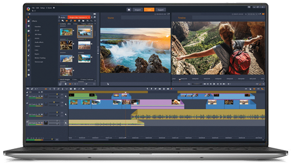Select the Stereoscopic effects category
Screen dimensions: 291x164
click(x=39, y=62)
